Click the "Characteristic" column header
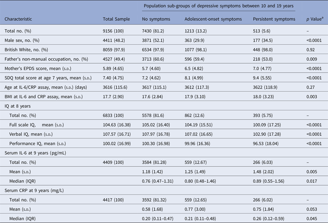This screenshot has height=223, width=328. tap(18, 19)
